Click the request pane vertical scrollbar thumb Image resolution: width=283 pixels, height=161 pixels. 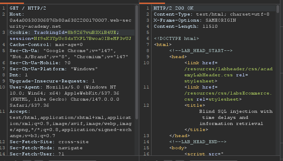pyautogui.click(x=137, y=62)
